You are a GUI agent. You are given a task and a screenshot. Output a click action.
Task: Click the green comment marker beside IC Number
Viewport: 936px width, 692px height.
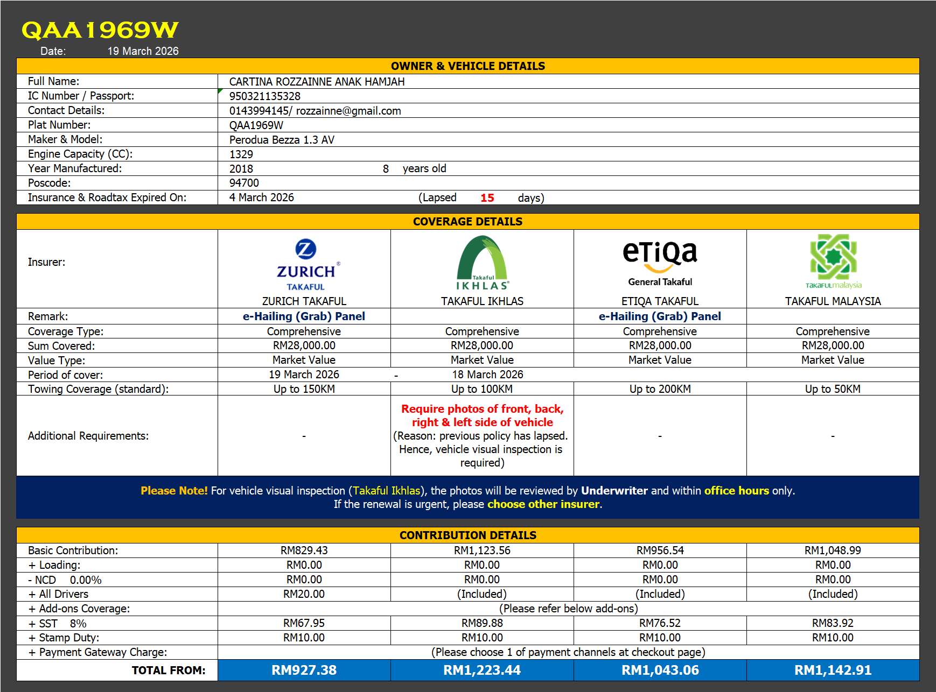coord(220,91)
